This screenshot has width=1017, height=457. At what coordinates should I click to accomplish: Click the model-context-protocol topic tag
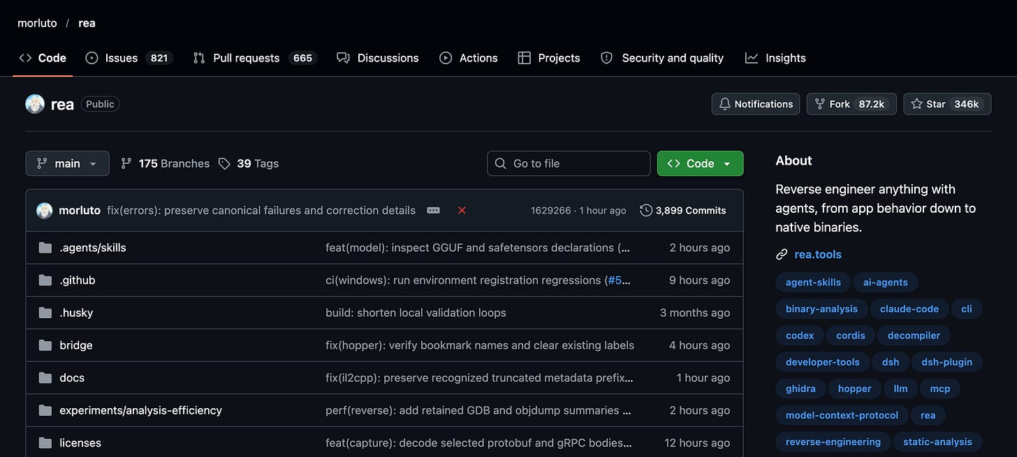[842, 415]
